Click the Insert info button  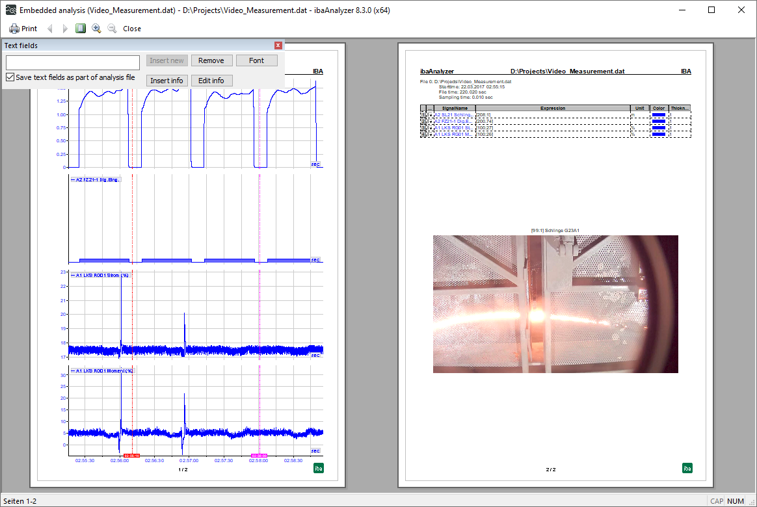tap(167, 81)
